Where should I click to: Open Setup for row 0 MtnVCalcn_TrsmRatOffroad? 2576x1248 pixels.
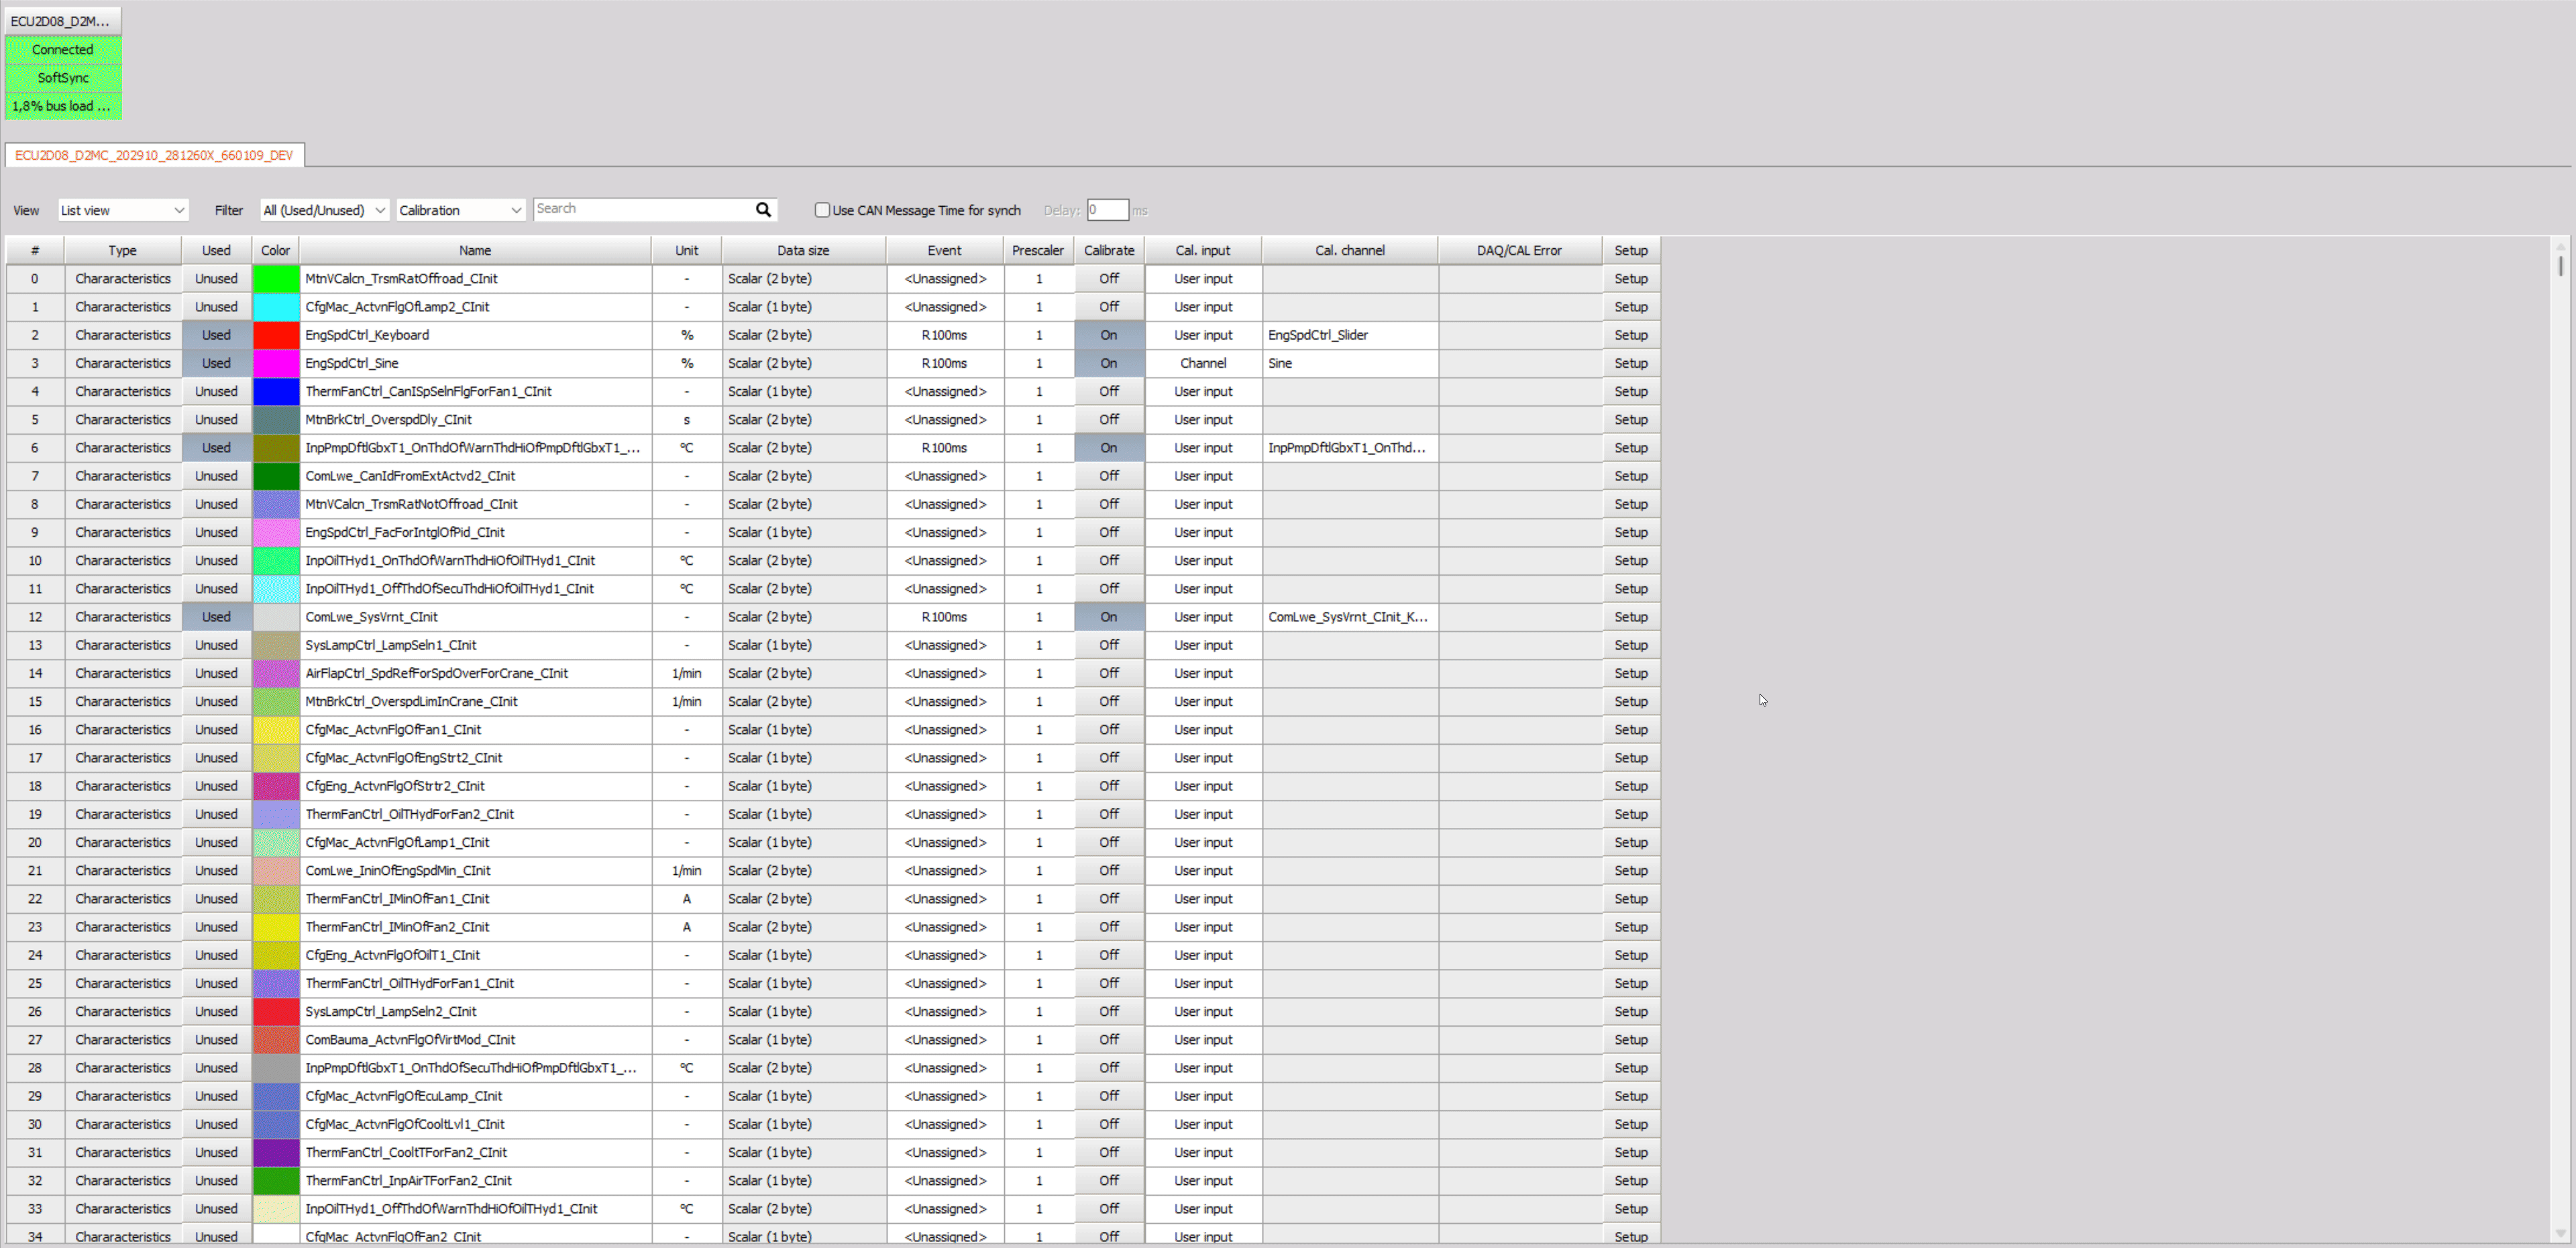click(1630, 279)
